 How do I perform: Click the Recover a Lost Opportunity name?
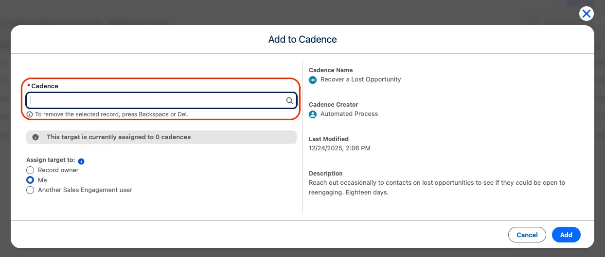[360, 80]
